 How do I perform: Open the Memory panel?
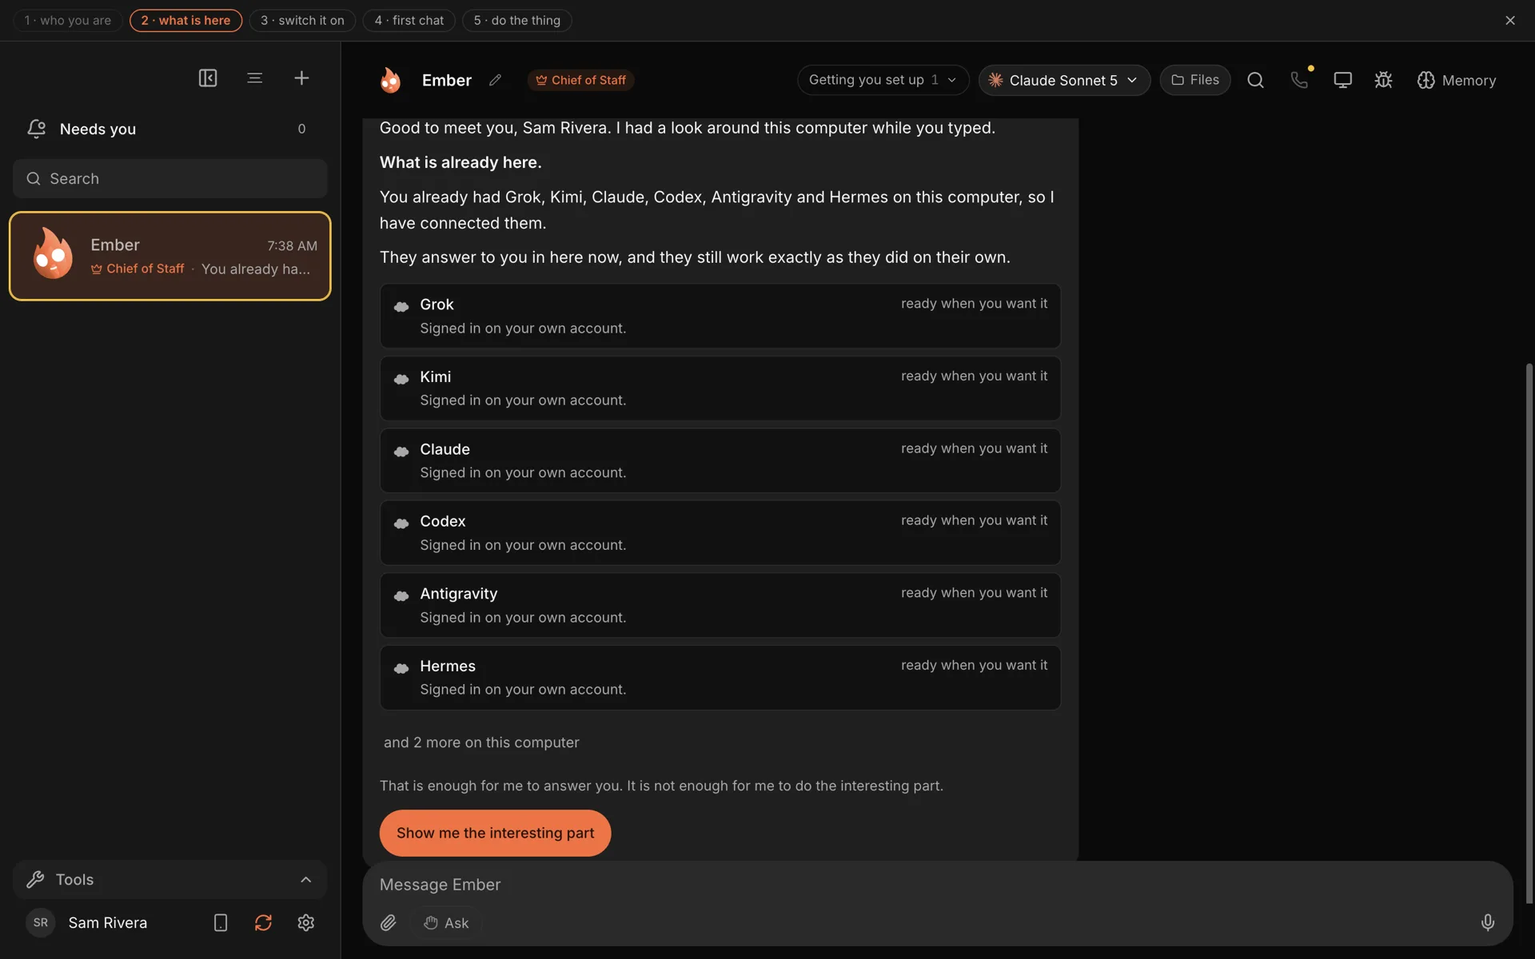[1456, 80]
